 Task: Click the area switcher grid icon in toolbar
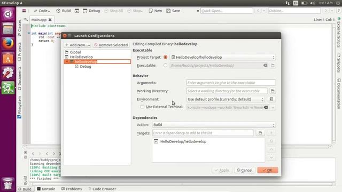(24, 11)
